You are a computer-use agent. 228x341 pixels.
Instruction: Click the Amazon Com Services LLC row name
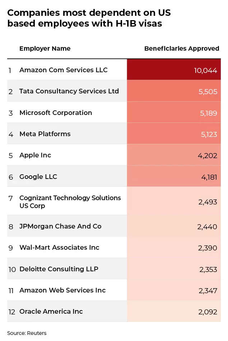[x=63, y=70]
